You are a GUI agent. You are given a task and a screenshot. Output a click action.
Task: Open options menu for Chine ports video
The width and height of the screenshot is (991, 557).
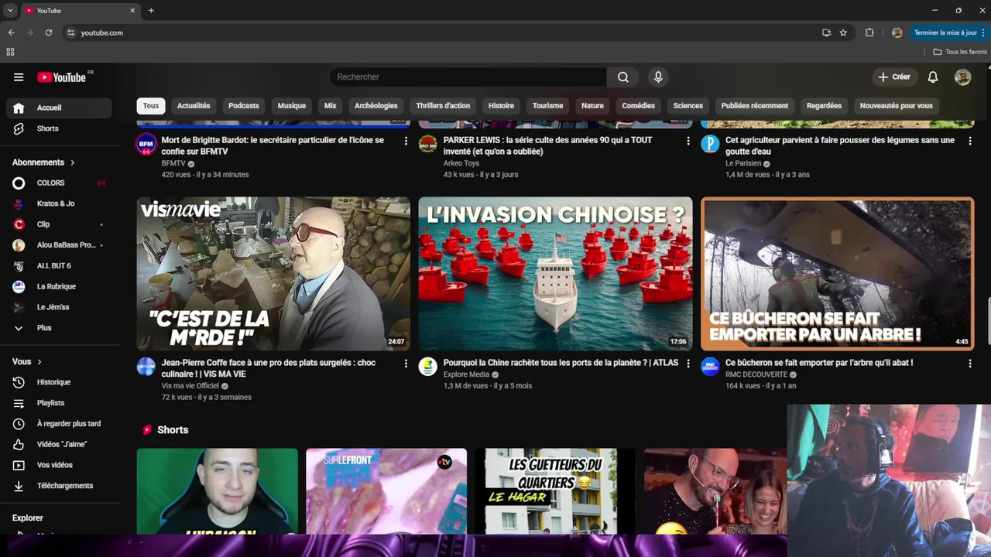coord(688,363)
